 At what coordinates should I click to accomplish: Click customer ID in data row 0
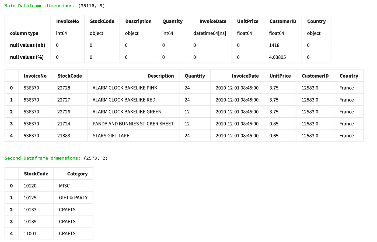pos(310,88)
